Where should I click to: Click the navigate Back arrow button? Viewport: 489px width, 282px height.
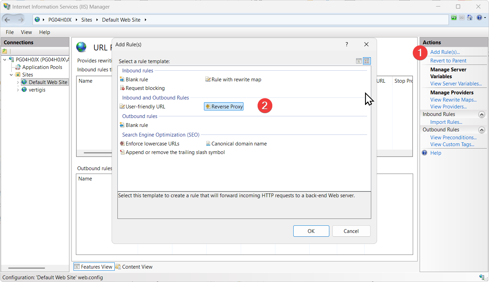(8, 20)
